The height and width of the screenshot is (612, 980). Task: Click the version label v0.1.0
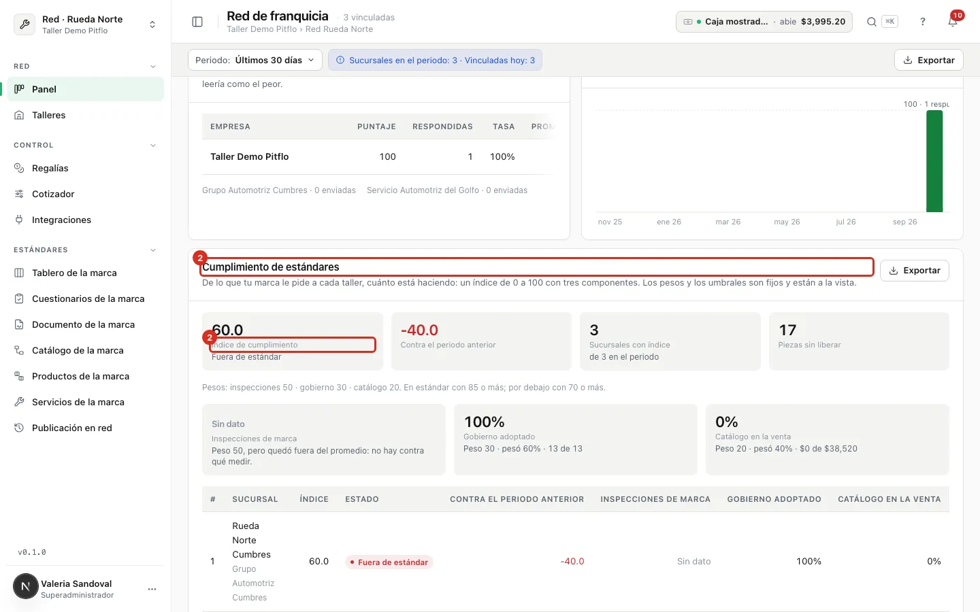(32, 552)
